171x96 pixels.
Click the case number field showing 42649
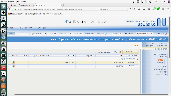pos(114,34)
